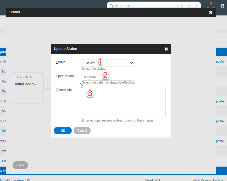The height and width of the screenshot is (181, 227).
Task: Click the previous arrow in search navigator
Action: pyautogui.click(x=181, y=6)
